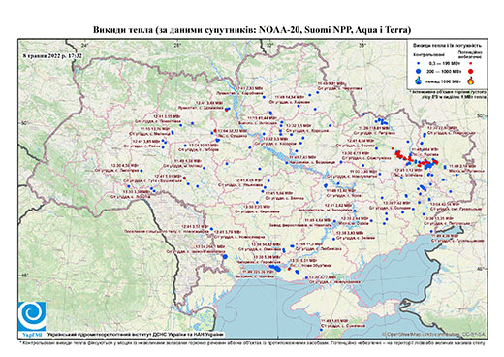Select the large red circle in legend
The image size is (504, 357).
click(471, 71)
